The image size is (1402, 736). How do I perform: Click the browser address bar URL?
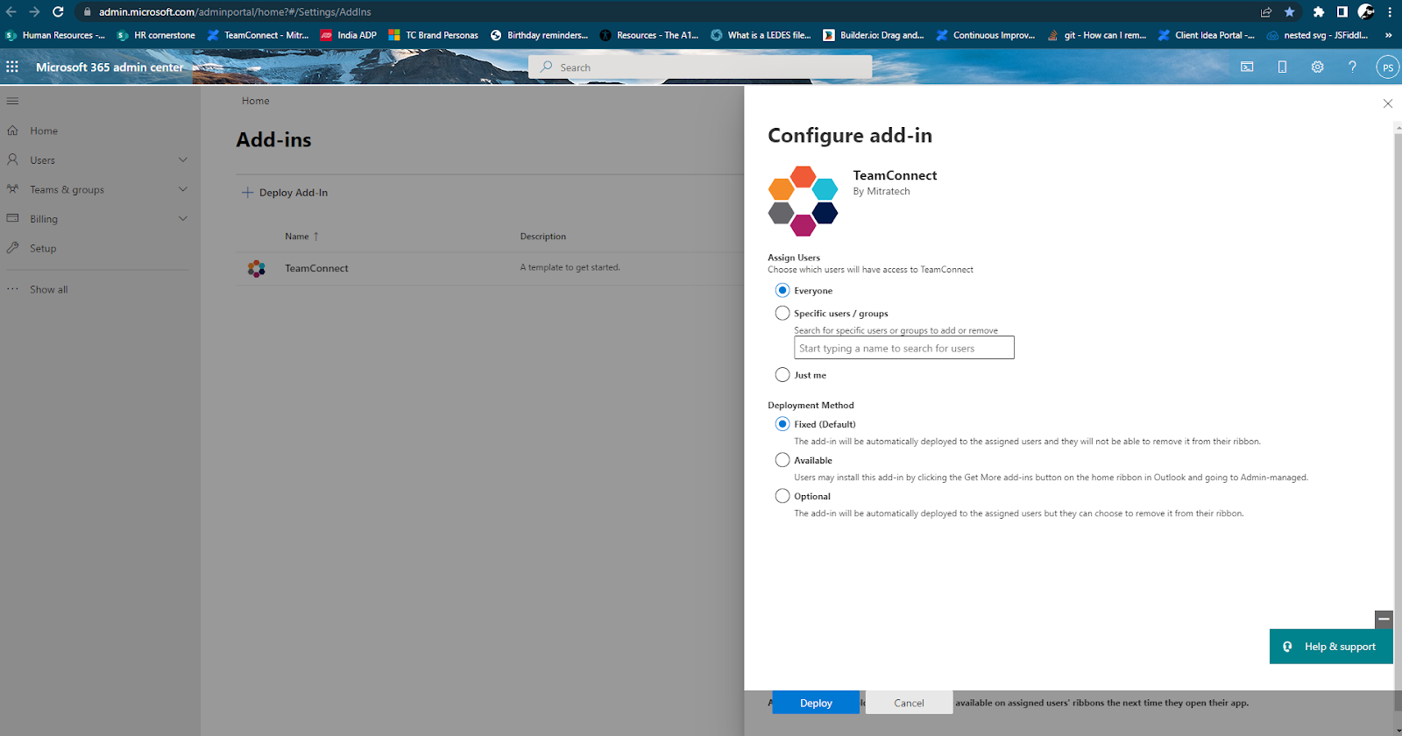(x=235, y=12)
